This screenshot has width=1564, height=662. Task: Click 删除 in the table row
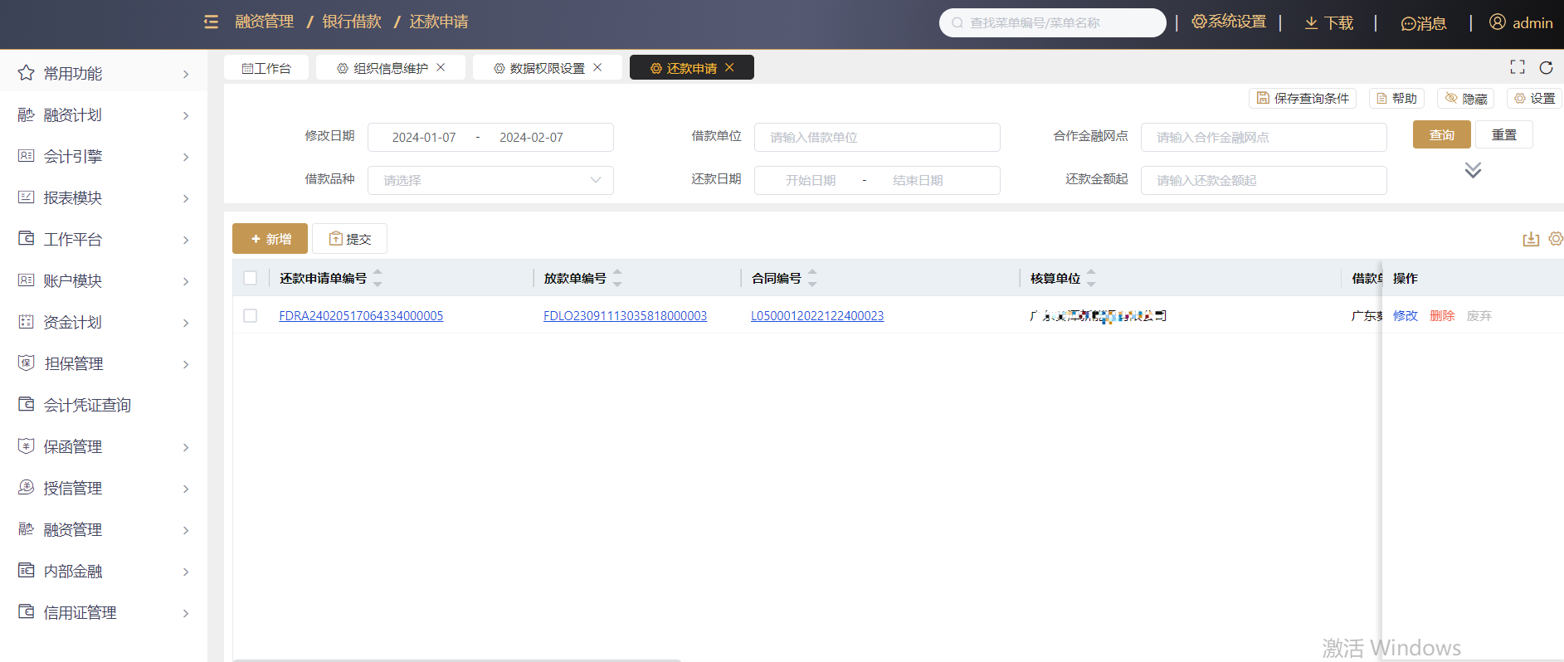(x=1442, y=316)
